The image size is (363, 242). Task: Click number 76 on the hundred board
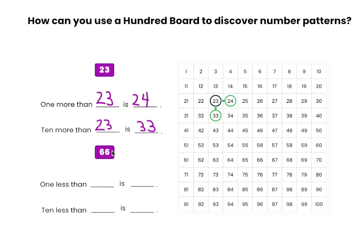[x=260, y=175]
